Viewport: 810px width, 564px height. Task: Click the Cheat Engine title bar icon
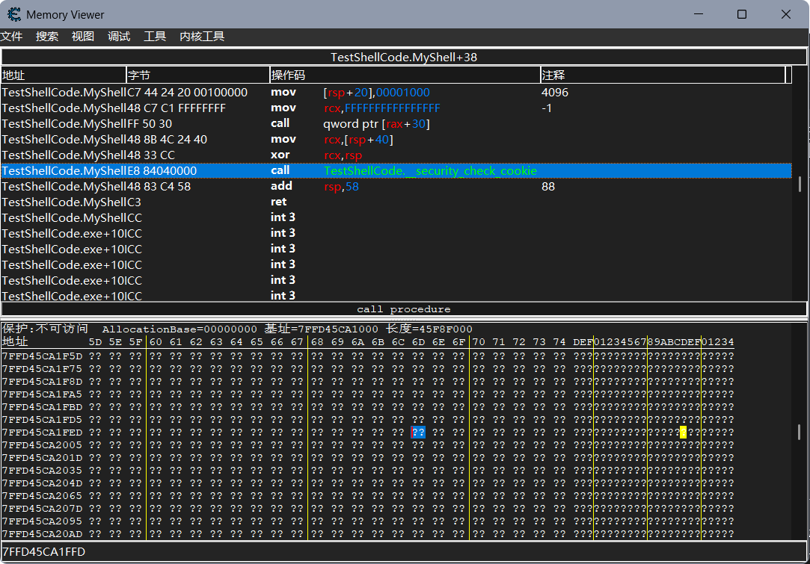[x=13, y=14]
